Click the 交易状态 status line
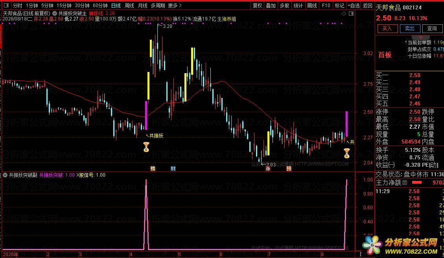 coord(409,174)
